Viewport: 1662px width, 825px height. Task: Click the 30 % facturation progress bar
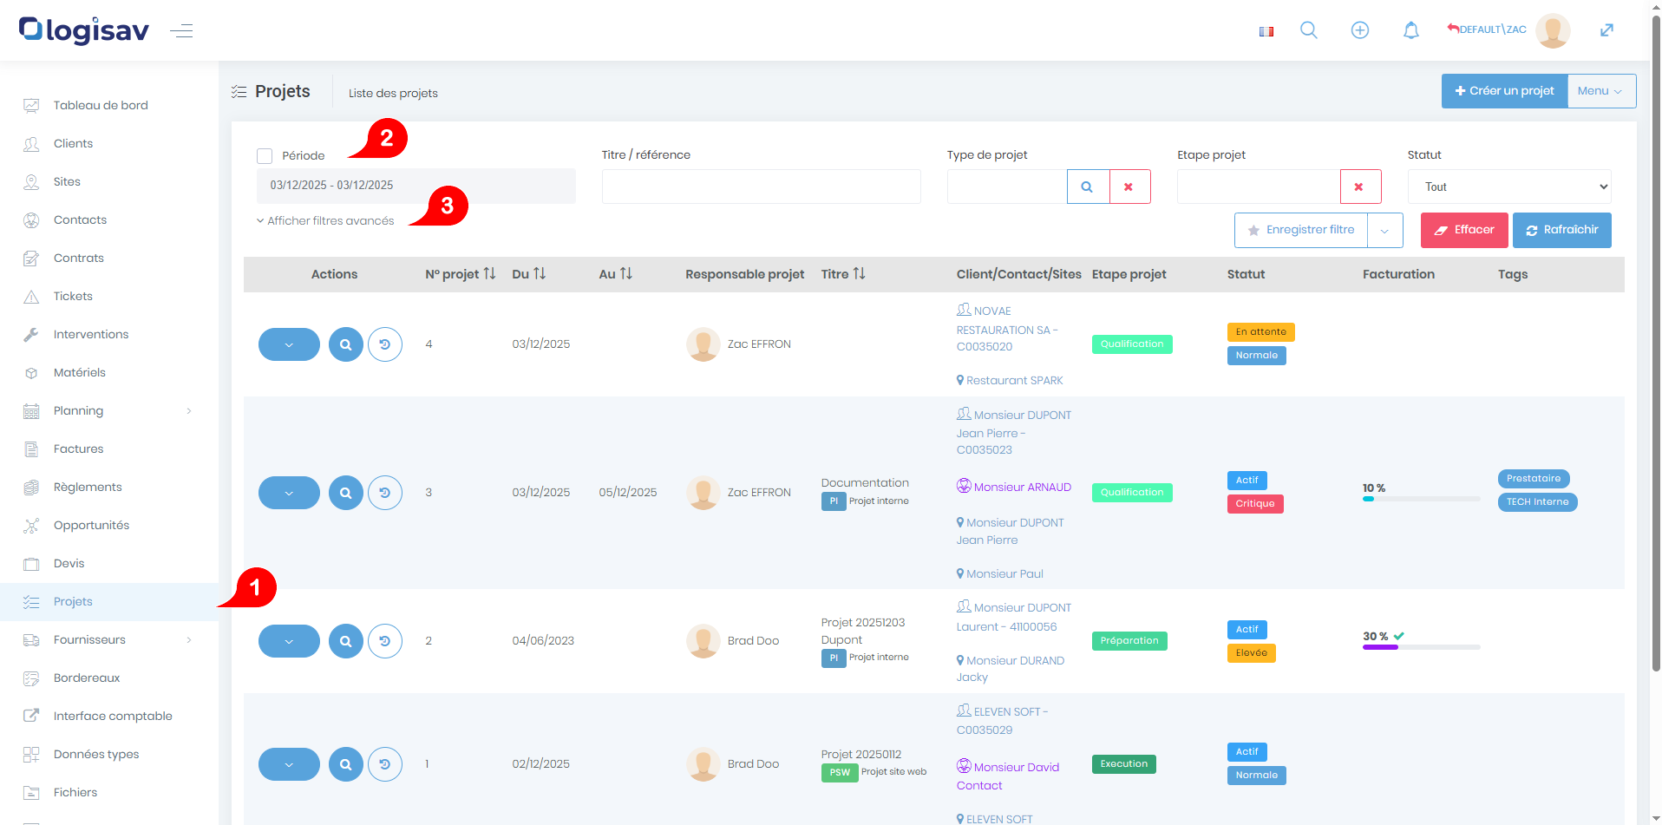click(1420, 647)
